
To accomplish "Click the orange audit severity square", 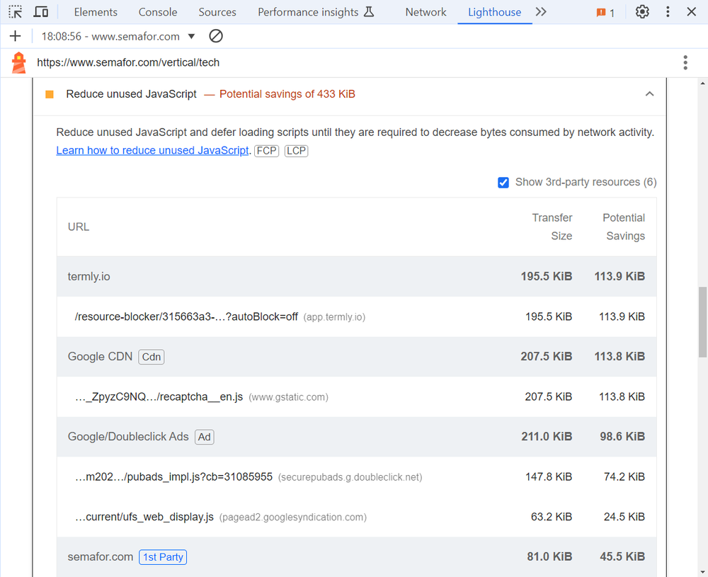I will click(50, 94).
